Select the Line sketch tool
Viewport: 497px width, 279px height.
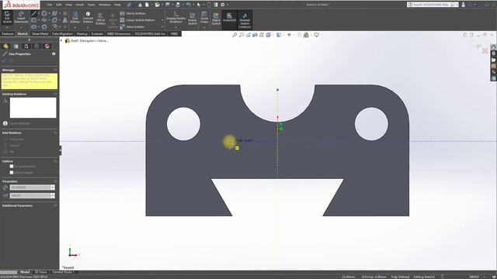pos(33,14)
